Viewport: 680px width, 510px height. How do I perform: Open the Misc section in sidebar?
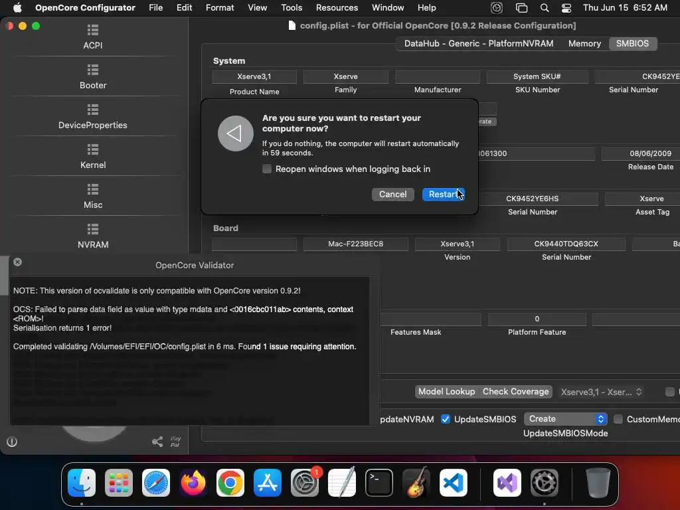pos(93,197)
